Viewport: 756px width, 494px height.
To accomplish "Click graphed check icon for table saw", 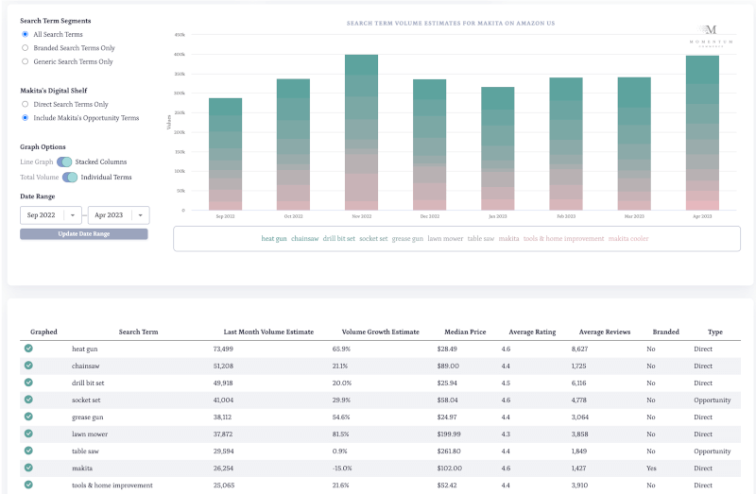I will pos(28,451).
